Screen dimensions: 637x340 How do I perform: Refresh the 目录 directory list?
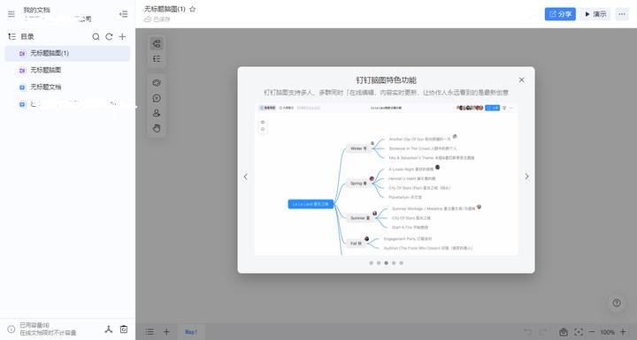[110, 36]
